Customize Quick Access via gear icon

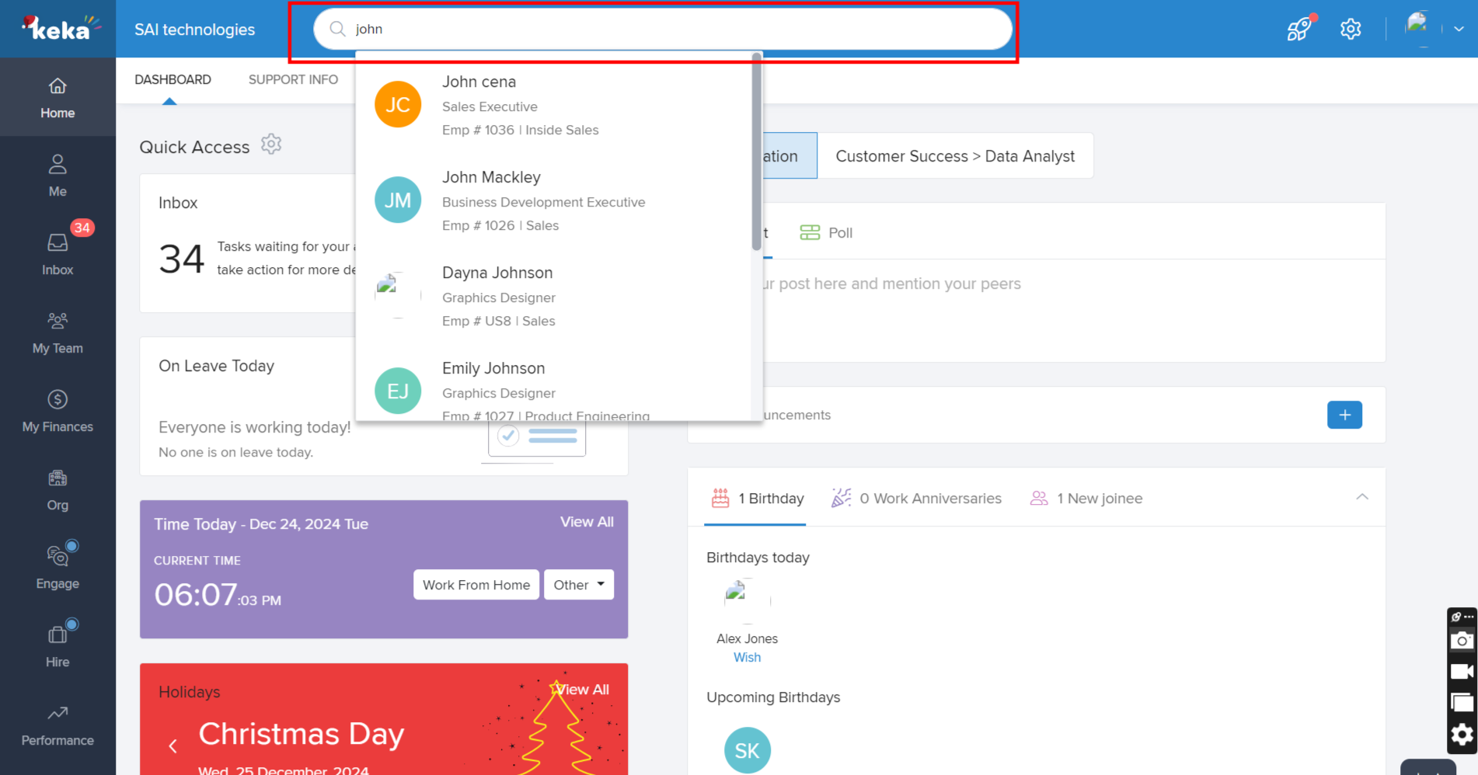[x=271, y=144]
